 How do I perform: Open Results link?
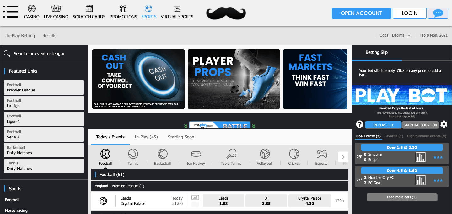coord(49,36)
